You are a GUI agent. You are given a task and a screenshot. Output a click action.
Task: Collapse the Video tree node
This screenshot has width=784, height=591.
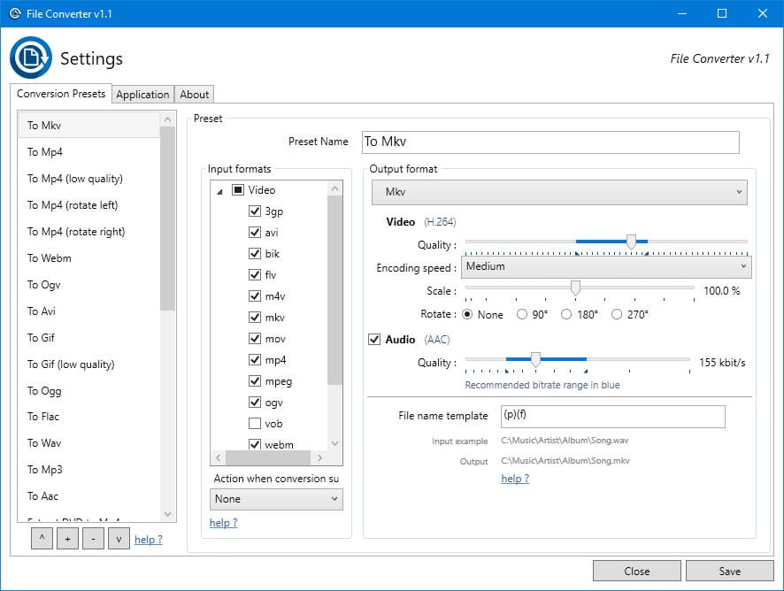click(x=219, y=191)
